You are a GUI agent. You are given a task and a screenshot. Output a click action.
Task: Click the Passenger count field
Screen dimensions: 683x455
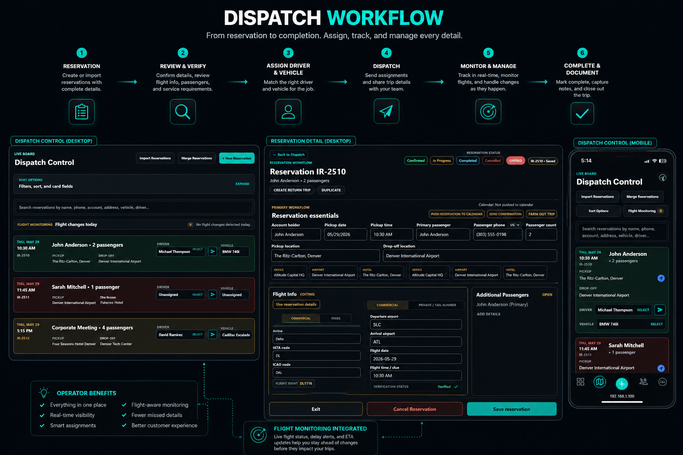click(x=541, y=235)
